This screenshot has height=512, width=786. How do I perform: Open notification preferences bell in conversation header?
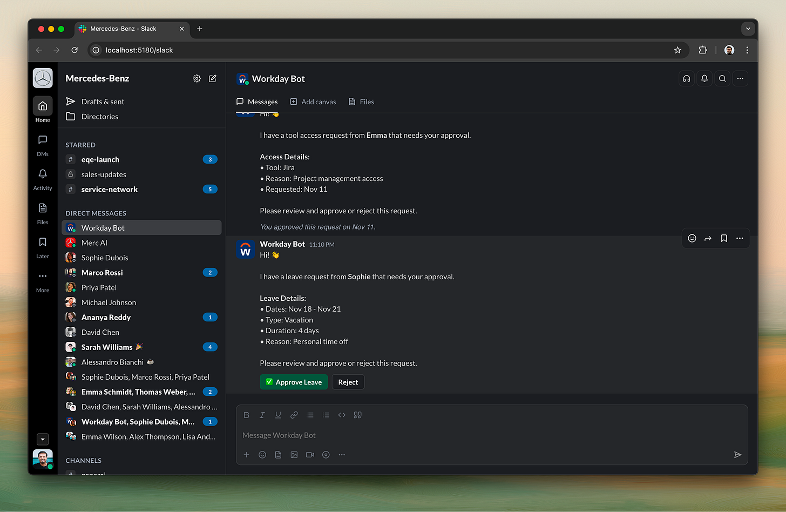704,78
